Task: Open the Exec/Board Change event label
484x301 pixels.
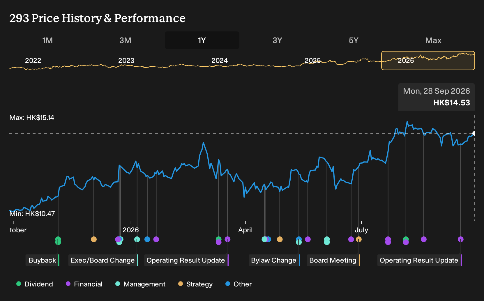Action: tap(103, 260)
